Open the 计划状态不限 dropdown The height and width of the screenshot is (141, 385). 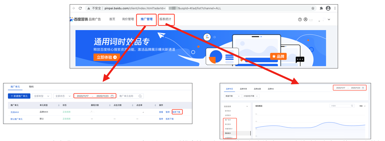[251, 96]
